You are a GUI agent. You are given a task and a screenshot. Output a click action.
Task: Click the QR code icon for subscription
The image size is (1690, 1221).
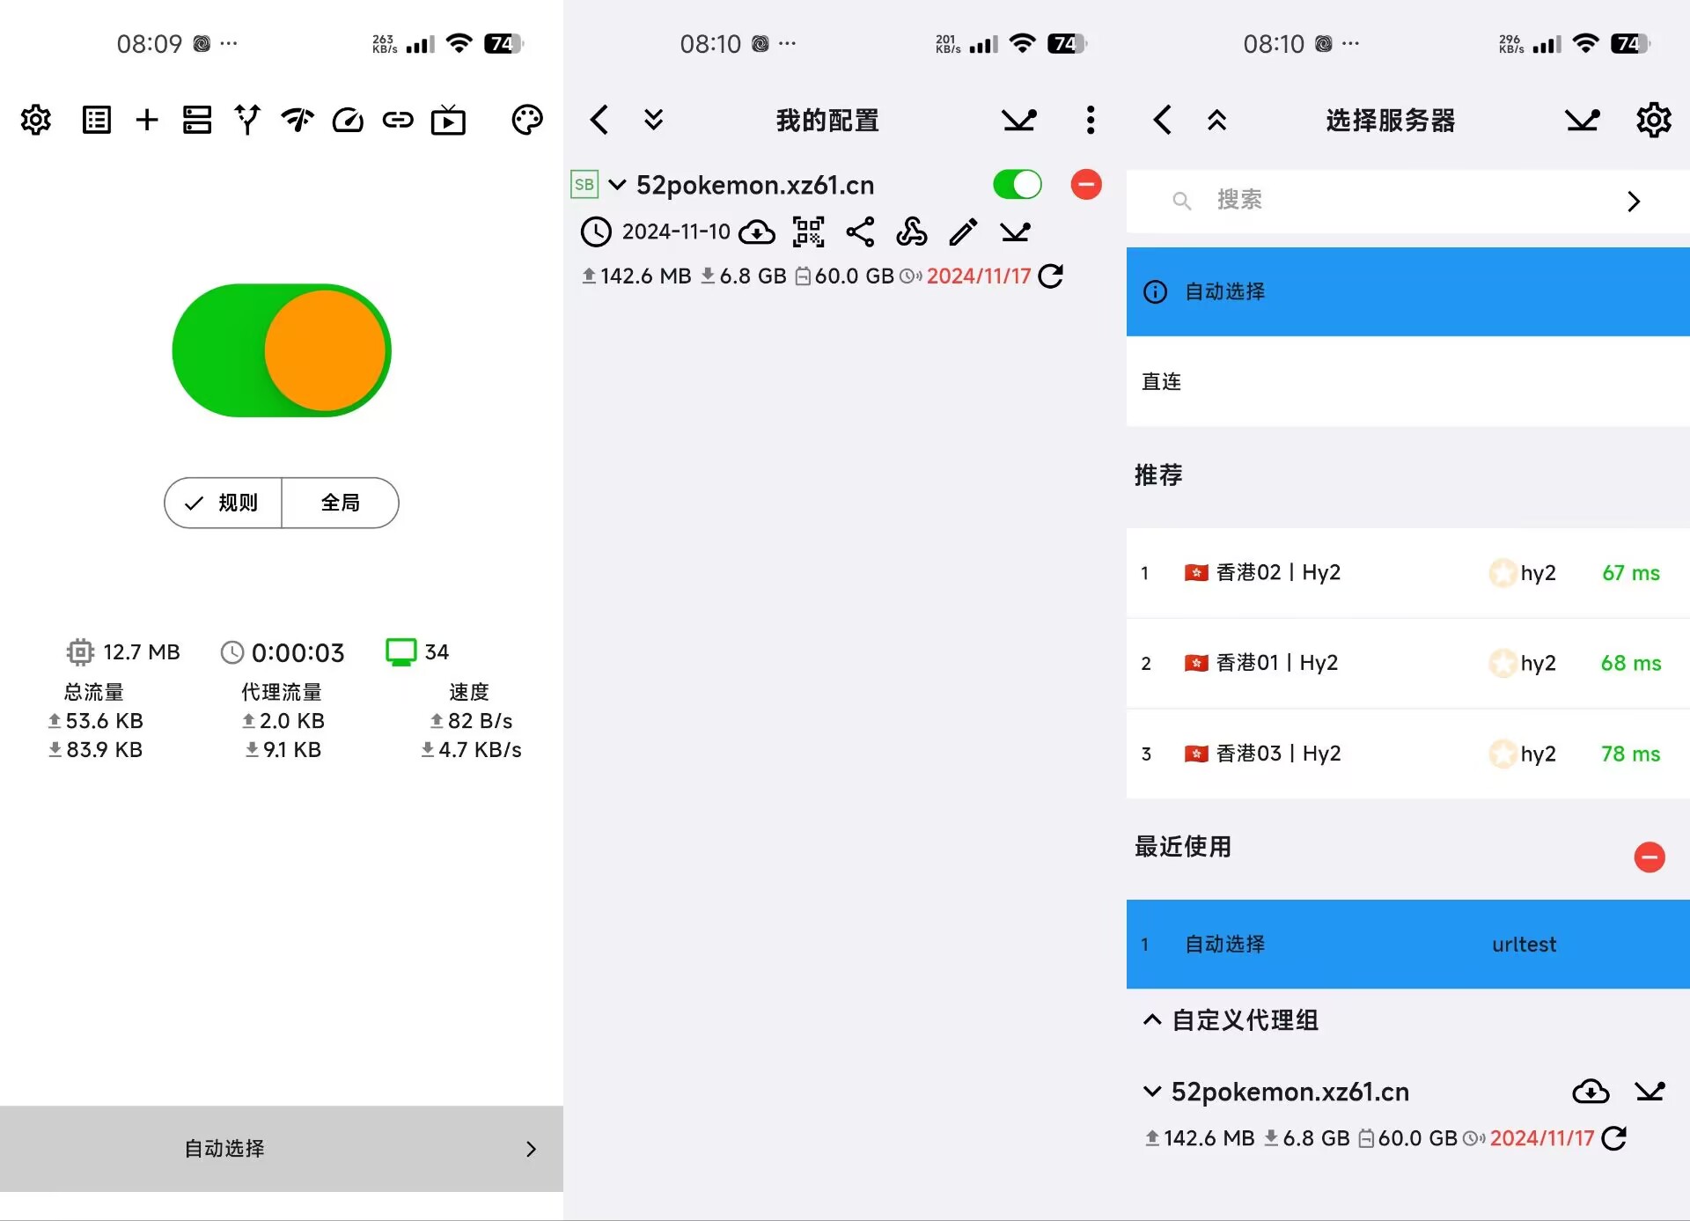(x=810, y=232)
